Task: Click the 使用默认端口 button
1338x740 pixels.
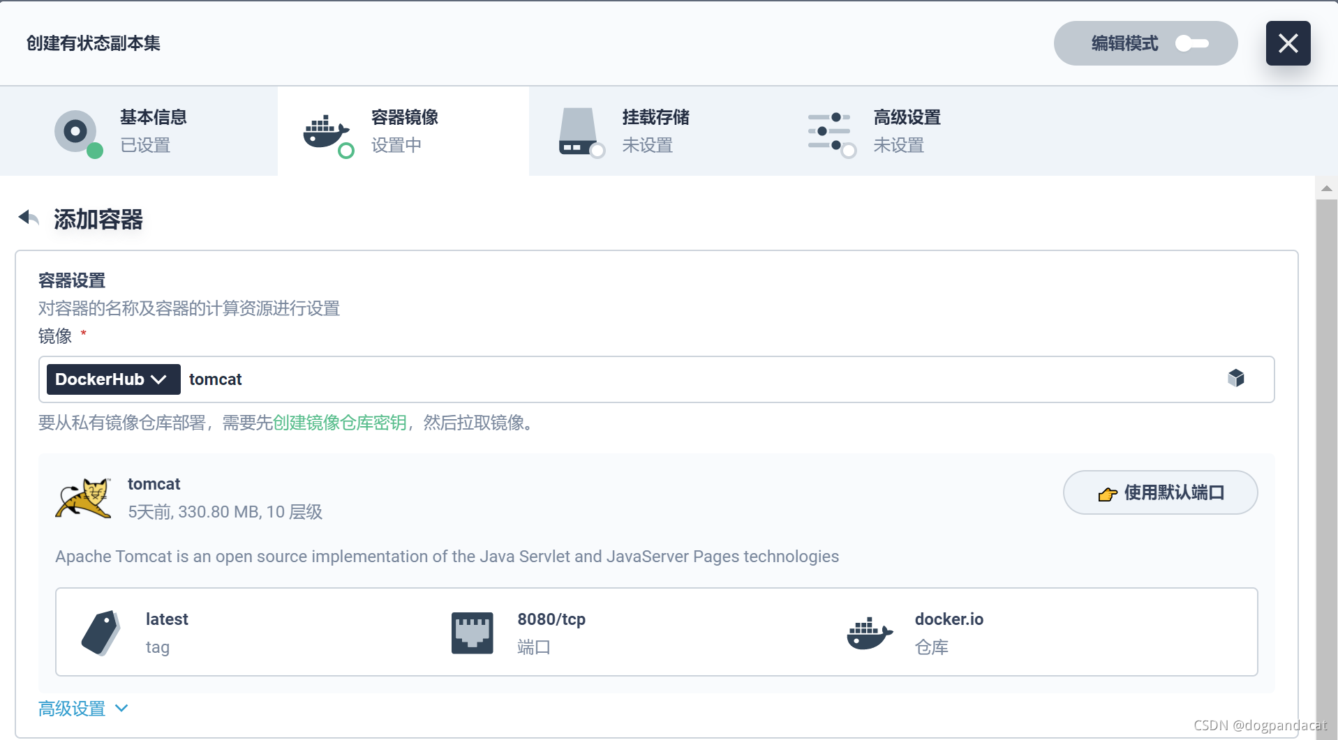Action: click(x=1160, y=492)
